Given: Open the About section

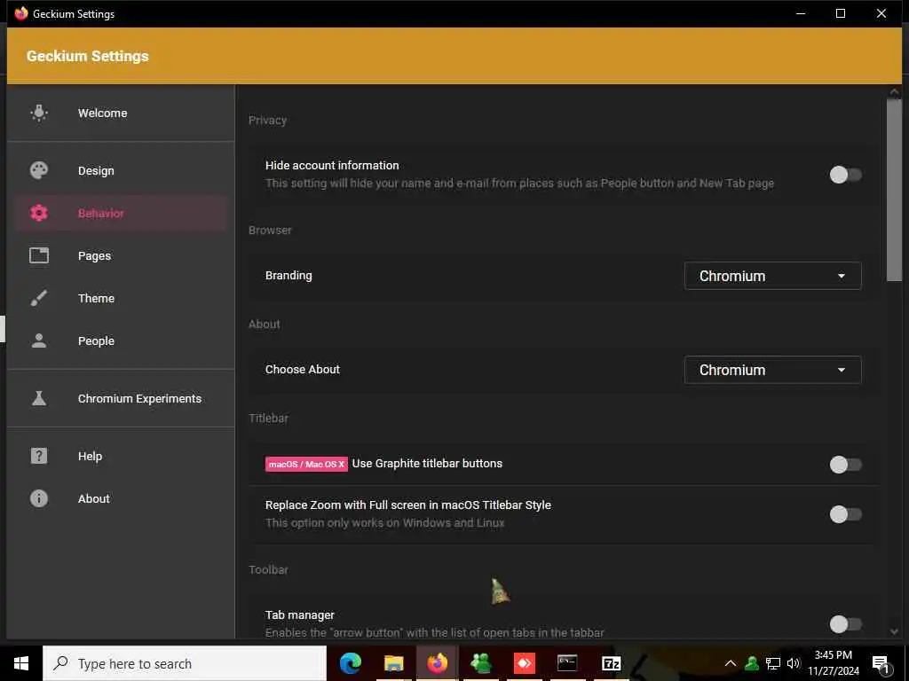Looking at the screenshot, I should [x=121, y=498].
